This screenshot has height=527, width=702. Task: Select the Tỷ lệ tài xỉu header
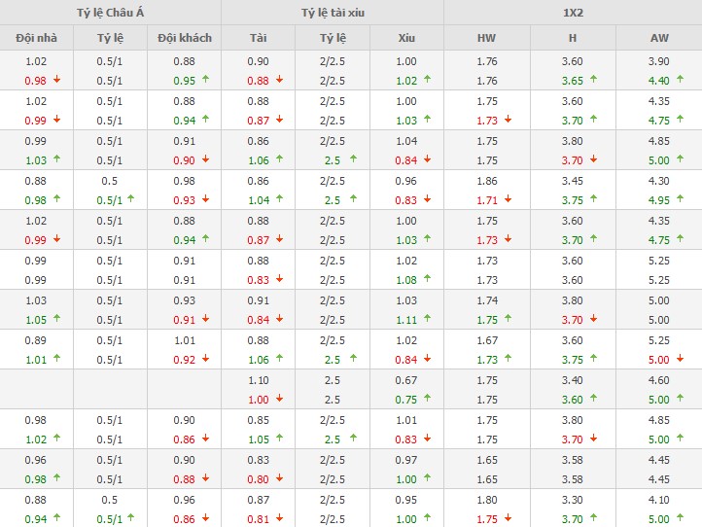pos(332,13)
